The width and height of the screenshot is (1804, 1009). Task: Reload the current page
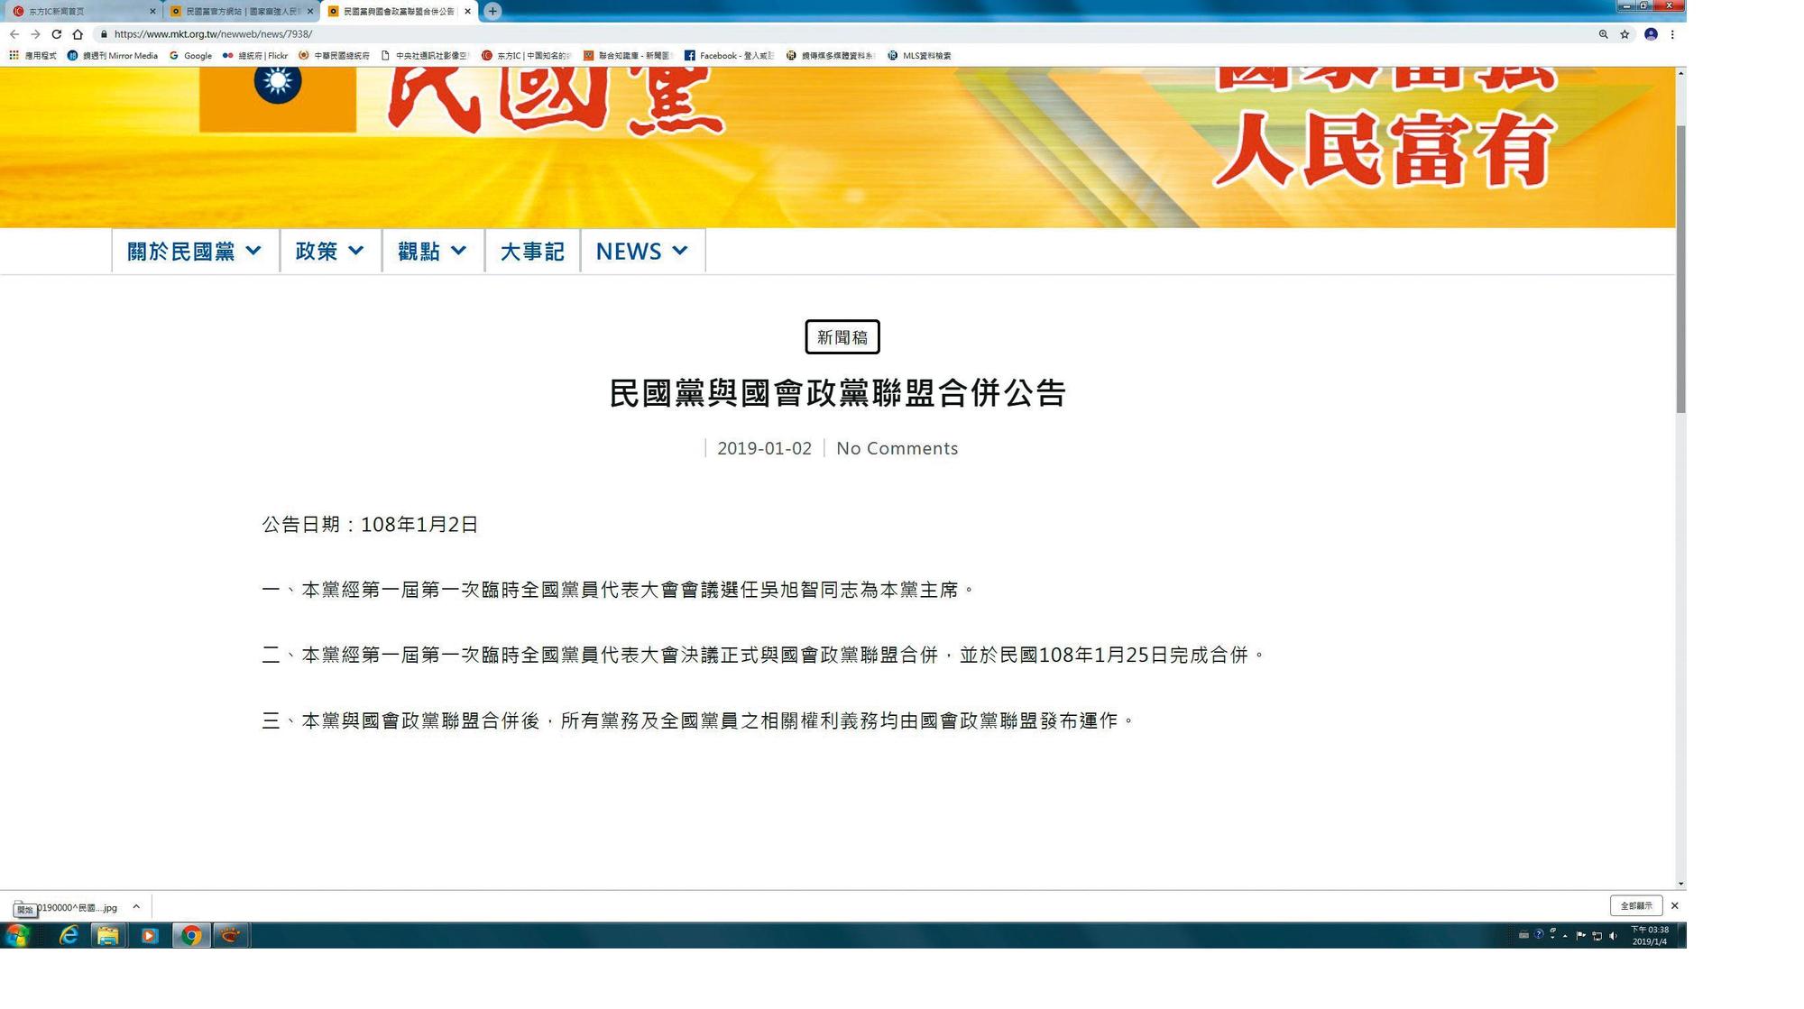pyautogui.click(x=57, y=33)
